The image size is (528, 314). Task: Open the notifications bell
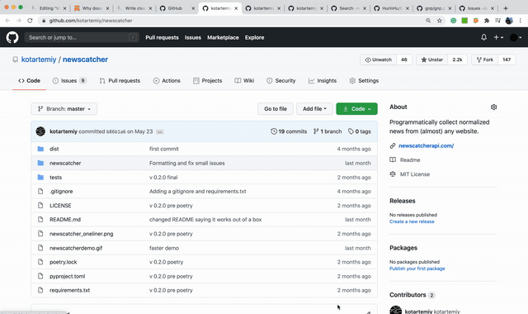(x=483, y=37)
